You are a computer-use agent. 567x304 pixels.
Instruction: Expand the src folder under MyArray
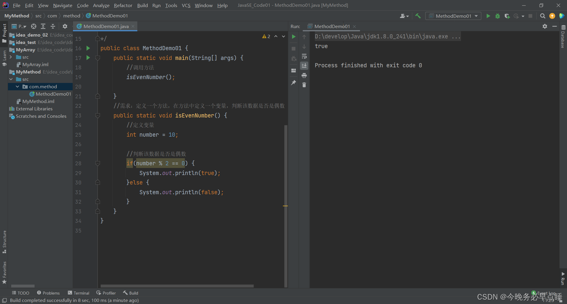point(11,57)
